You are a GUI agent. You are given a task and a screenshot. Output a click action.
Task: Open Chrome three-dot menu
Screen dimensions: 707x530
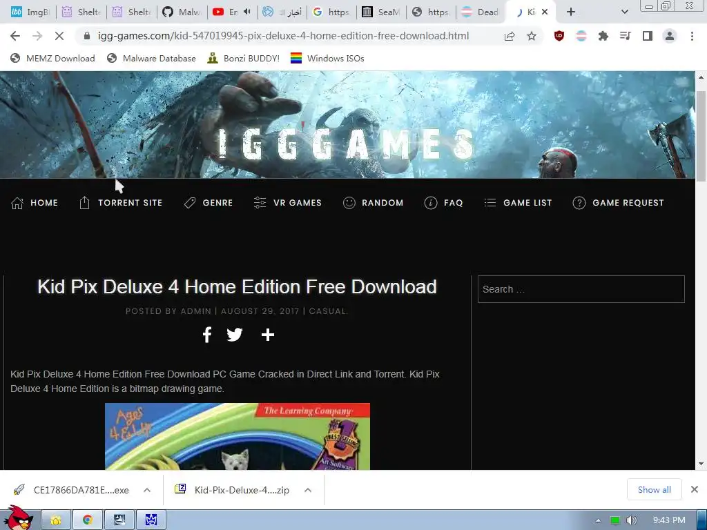click(692, 36)
